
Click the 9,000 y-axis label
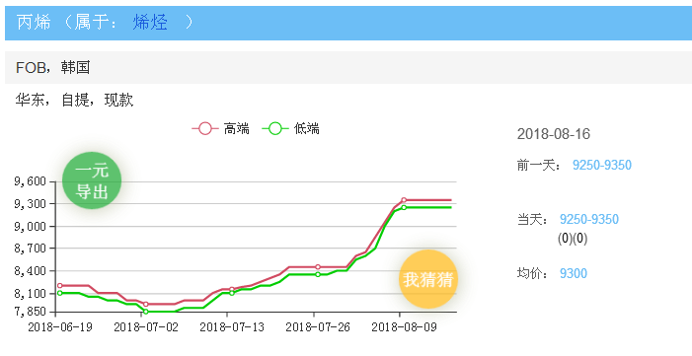(x=30, y=226)
